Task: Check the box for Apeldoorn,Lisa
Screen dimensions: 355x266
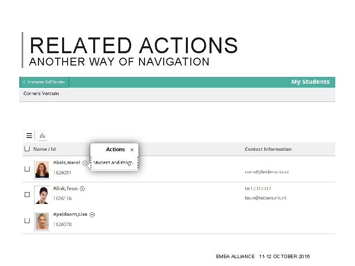Action: click(27, 221)
